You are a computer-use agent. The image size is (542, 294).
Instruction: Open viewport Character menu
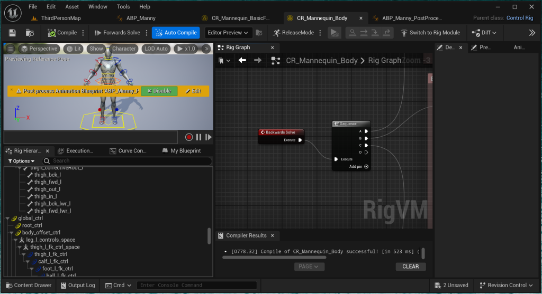click(124, 49)
